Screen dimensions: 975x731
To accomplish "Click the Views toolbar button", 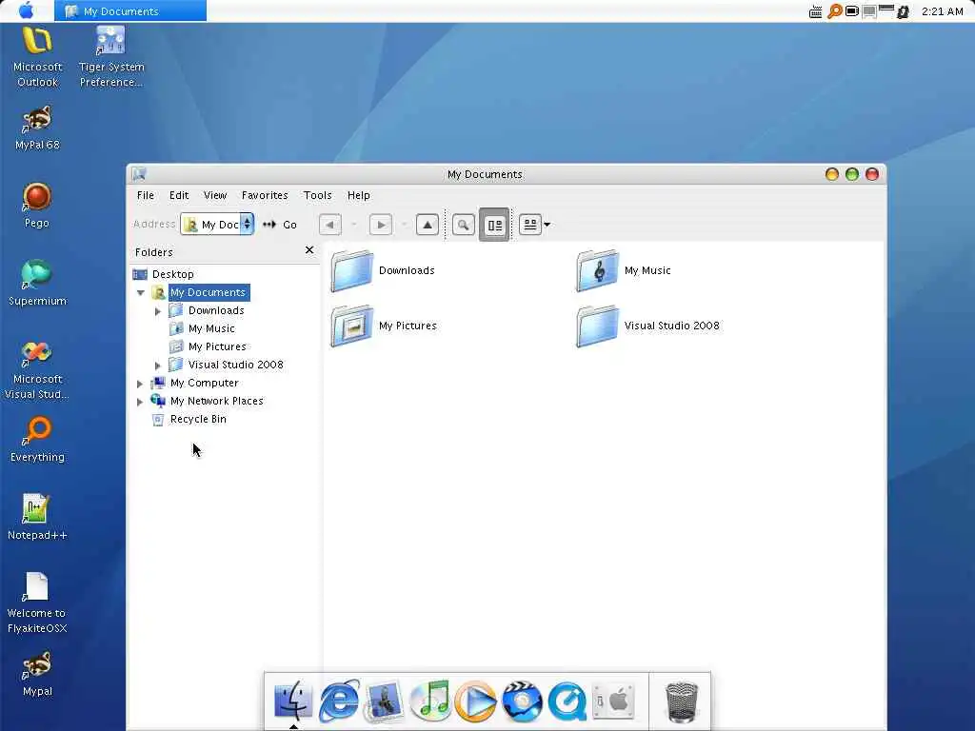I will point(529,225).
